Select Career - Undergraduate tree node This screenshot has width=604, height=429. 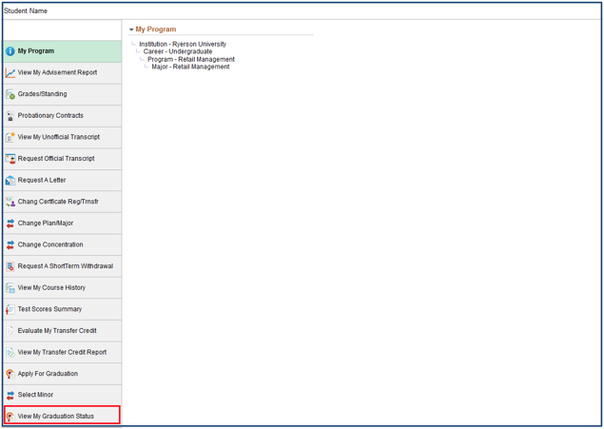click(178, 51)
